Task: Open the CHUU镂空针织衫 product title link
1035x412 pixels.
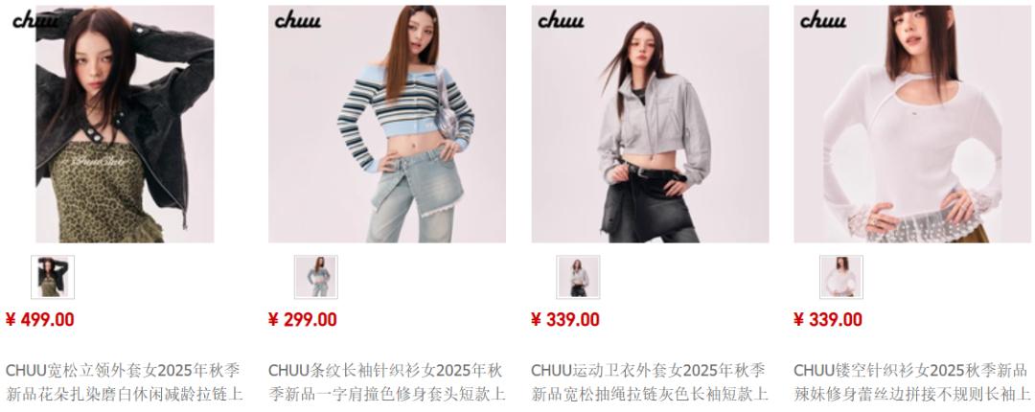Action: coord(912,382)
